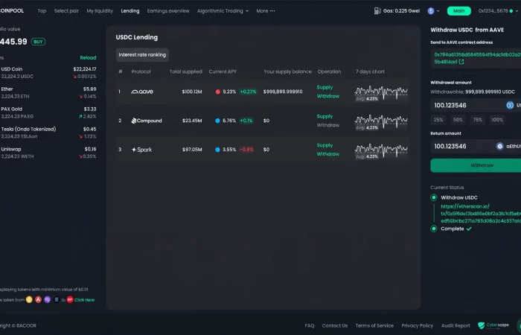The width and height of the screenshot is (521, 335).
Task: Open My liquidity tab
Action: [100, 11]
